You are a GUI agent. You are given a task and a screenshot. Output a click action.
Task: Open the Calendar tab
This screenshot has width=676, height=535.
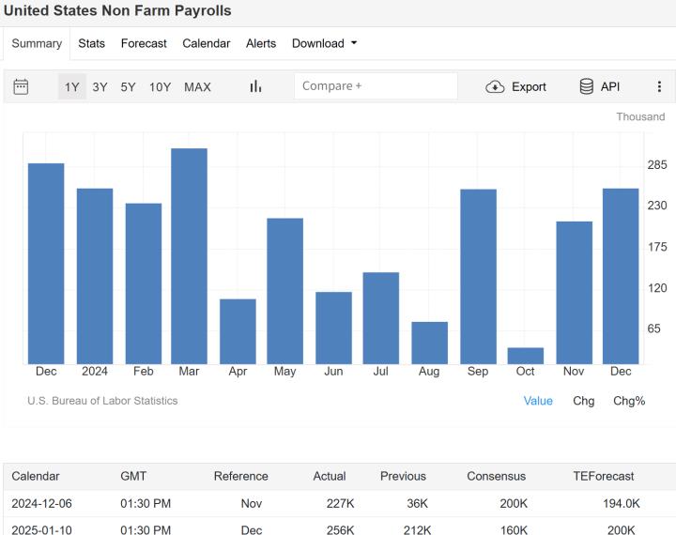[206, 43]
